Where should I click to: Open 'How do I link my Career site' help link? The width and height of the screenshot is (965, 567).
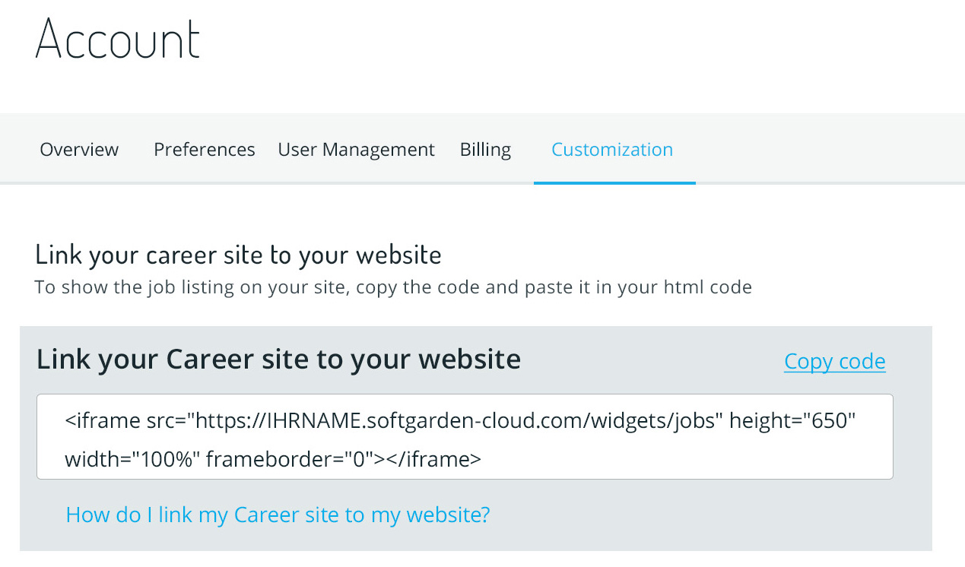(x=278, y=515)
